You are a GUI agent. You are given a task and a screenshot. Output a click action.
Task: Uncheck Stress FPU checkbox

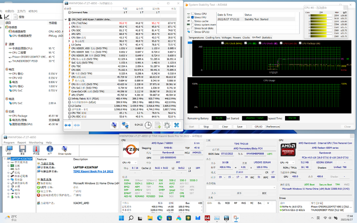(192, 17)
